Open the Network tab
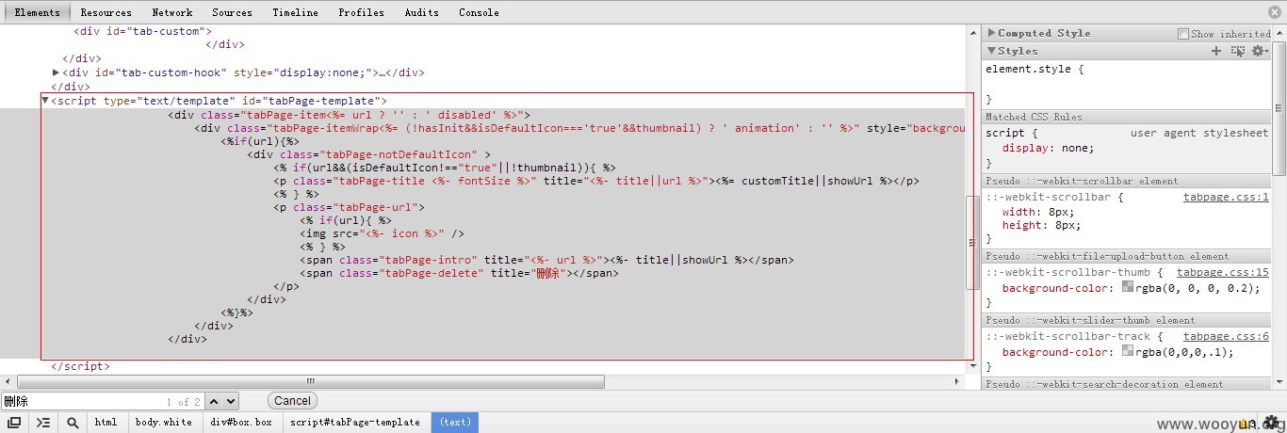1287x433 pixels. pyautogui.click(x=171, y=12)
